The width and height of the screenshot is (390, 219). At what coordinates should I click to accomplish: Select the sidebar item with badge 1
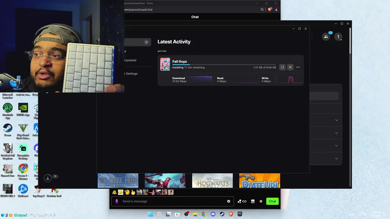coord(137,42)
